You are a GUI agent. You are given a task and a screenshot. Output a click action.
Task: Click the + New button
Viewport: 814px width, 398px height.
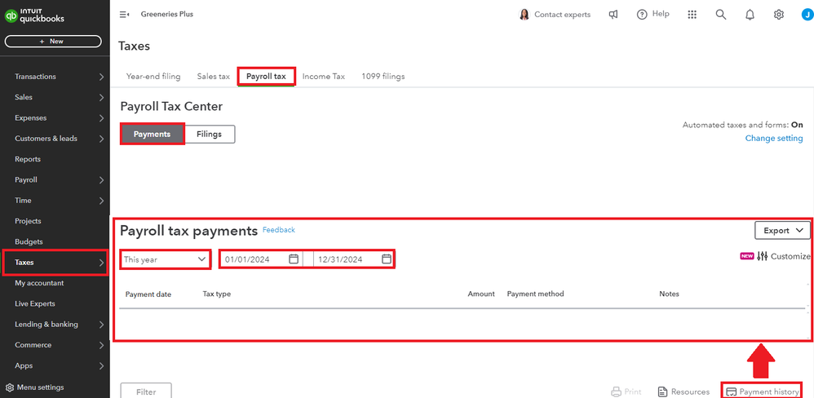53,41
